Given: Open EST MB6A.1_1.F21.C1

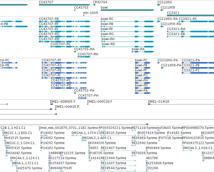Looking at the screenshot, I should [25, 163].
